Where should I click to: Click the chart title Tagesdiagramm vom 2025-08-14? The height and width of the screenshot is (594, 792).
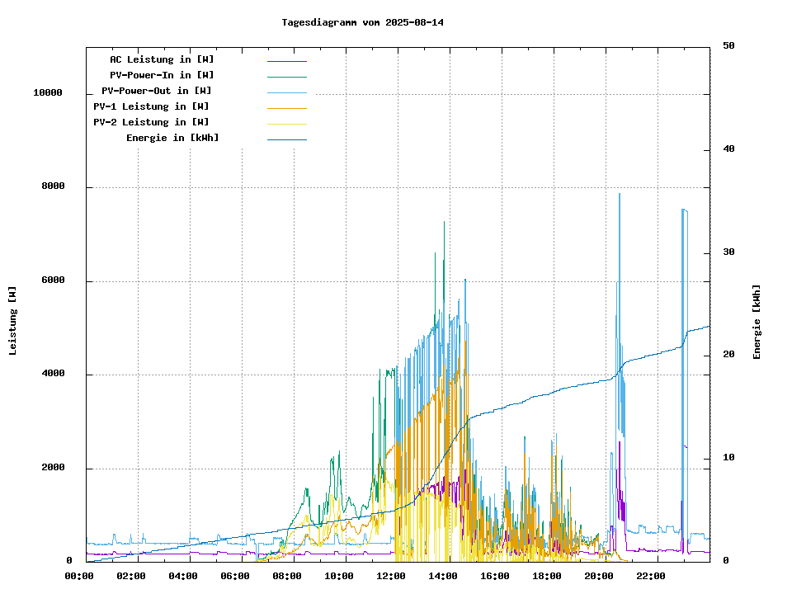[x=362, y=22]
